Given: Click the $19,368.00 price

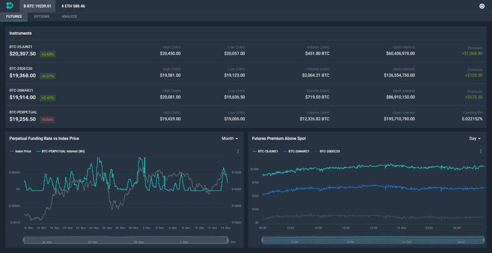Looking at the screenshot, I should pyautogui.click(x=23, y=76).
